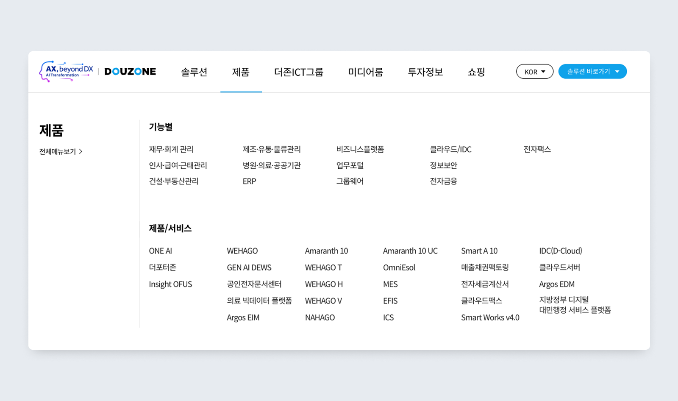
Task: Click the WEHAGO product link
Action: (x=242, y=251)
